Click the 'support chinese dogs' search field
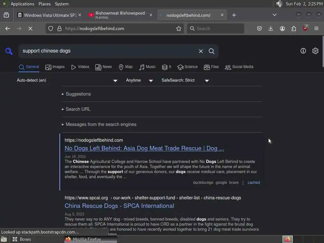Image resolution: width=324 pixels, height=243 pixels. (x=108, y=51)
